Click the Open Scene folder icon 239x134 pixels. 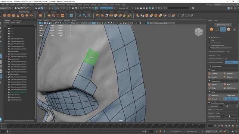click(x=19, y=8)
